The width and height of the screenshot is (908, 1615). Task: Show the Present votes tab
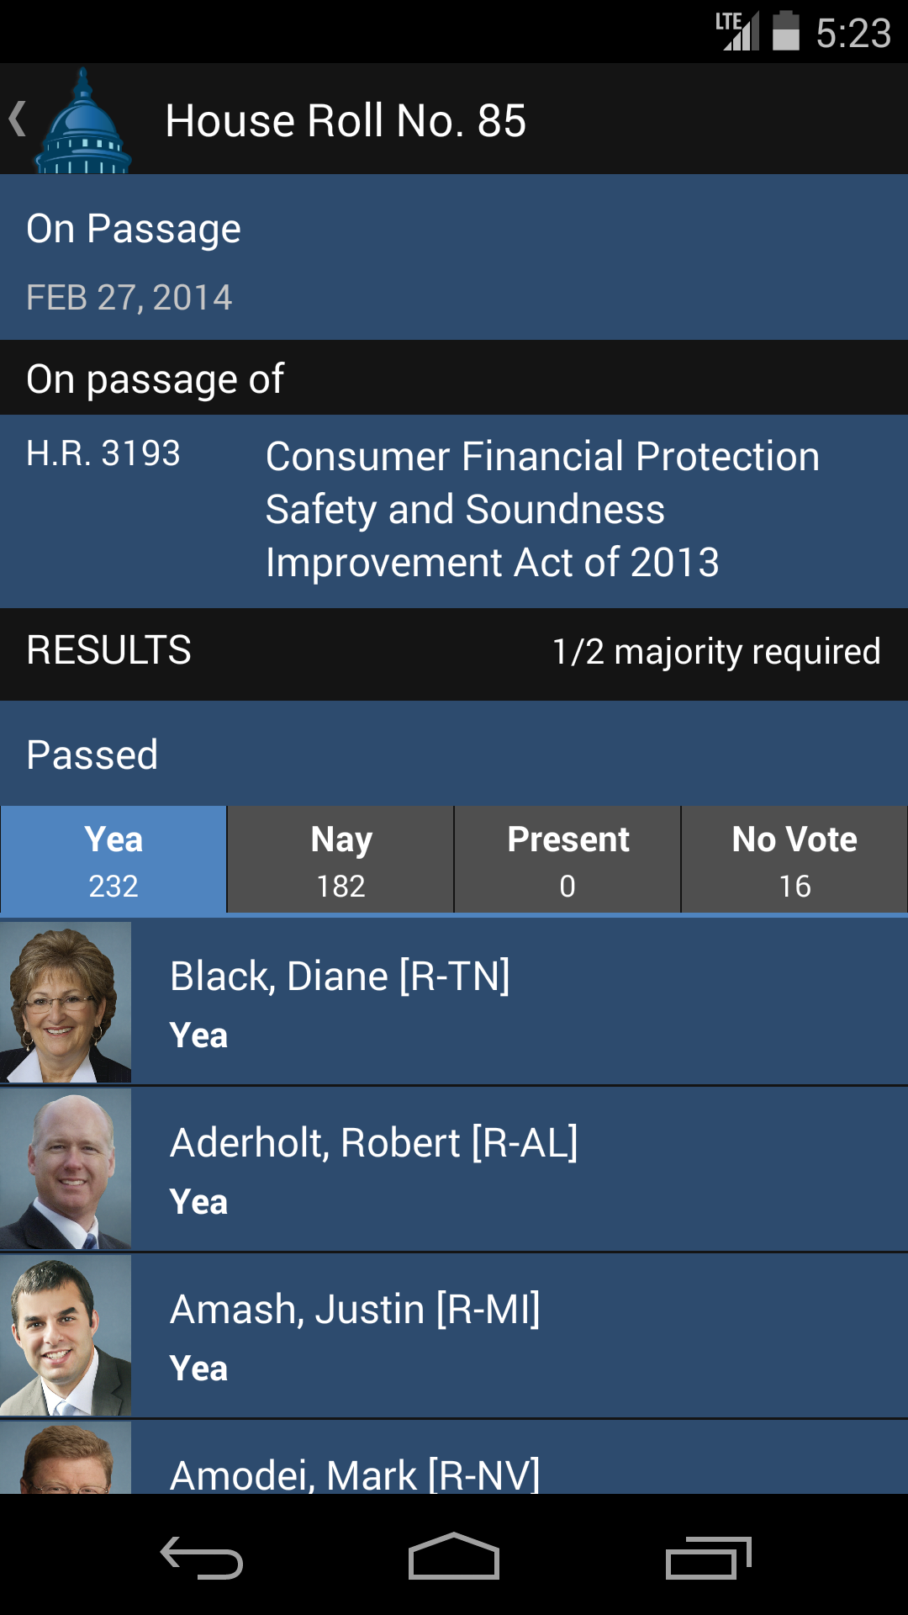click(567, 860)
